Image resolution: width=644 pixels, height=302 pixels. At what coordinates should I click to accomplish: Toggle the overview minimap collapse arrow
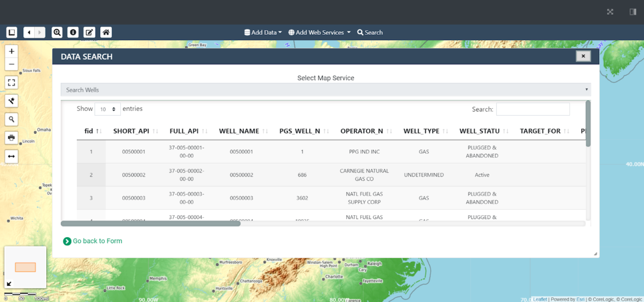pos(9,283)
